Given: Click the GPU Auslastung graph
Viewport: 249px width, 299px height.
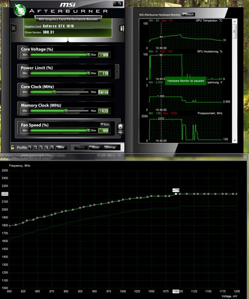Looking at the screenshot, I should (x=186, y=67).
